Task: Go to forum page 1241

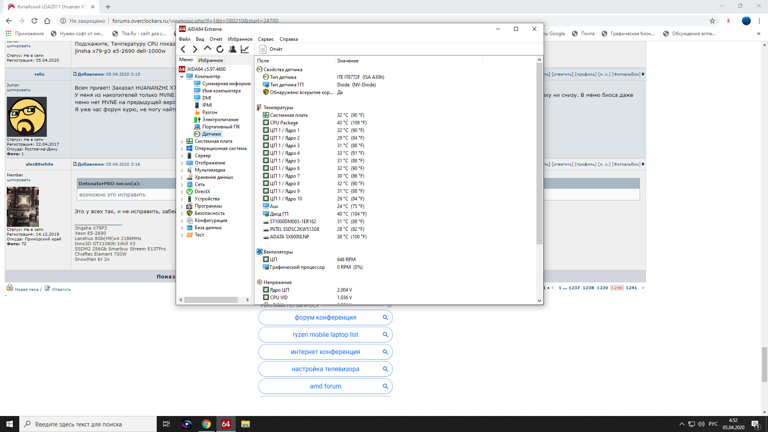Action: tap(631, 288)
